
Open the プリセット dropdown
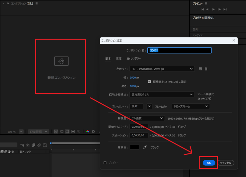click(x=162, y=69)
